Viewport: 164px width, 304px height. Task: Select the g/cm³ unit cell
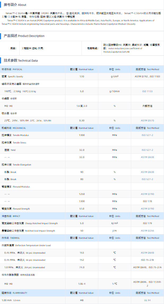(115, 76)
